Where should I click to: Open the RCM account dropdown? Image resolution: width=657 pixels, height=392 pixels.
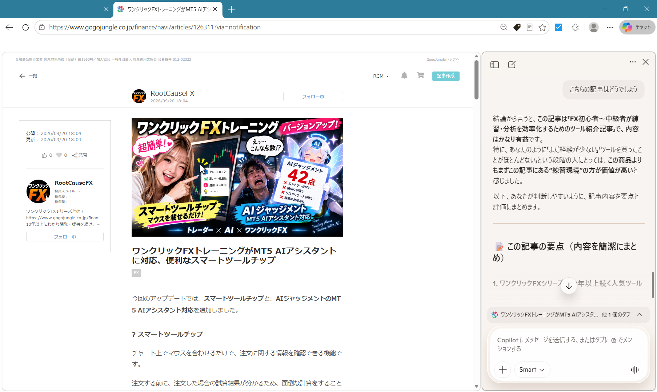pos(381,76)
